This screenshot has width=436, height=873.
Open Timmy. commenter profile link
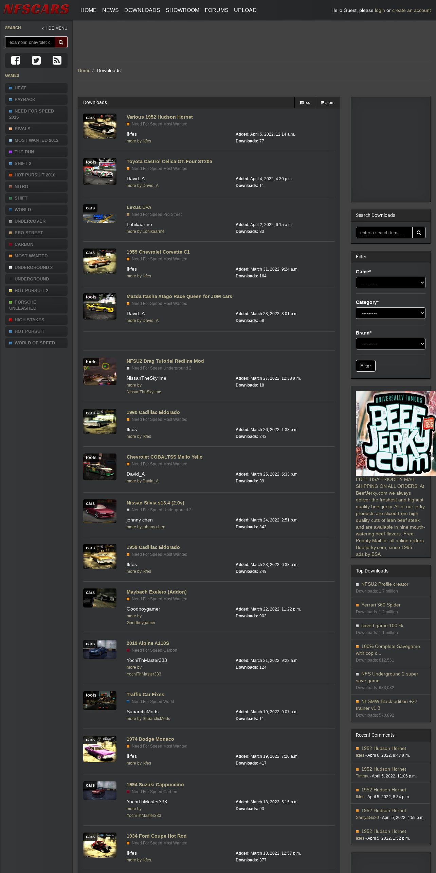click(x=362, y=776)
